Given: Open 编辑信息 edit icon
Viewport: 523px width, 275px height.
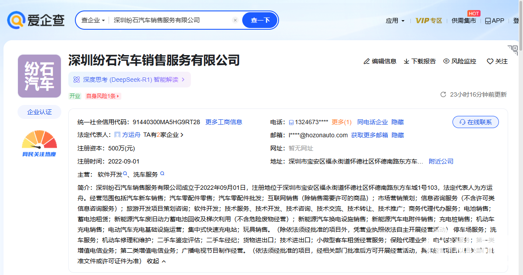Looking at the screenshot, I should pyautogui.click(x=367, y=61).
